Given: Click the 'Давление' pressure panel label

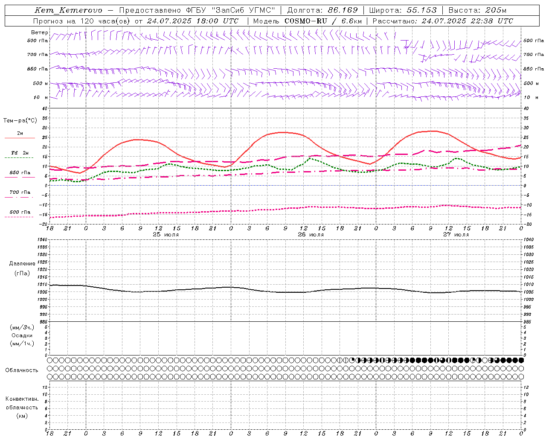Looking at the screenshot, I should tap(22, 264).
